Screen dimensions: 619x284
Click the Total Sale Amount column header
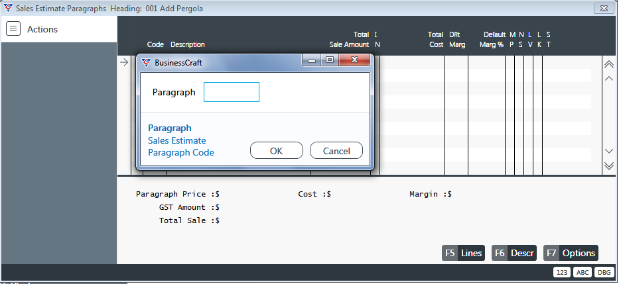(350, 40)
